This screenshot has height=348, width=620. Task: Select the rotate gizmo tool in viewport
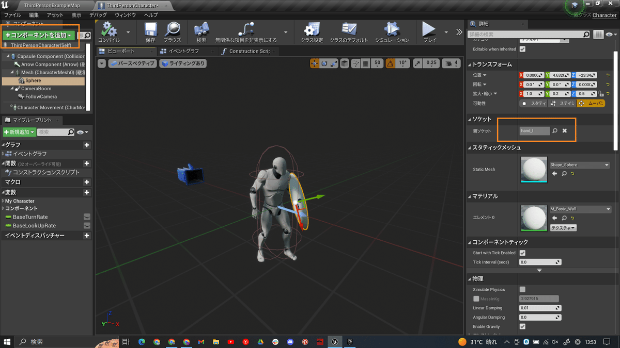coord(324,63)
